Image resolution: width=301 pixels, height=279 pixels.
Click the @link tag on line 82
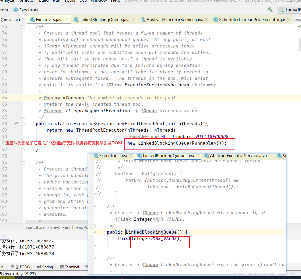point(115,85)
